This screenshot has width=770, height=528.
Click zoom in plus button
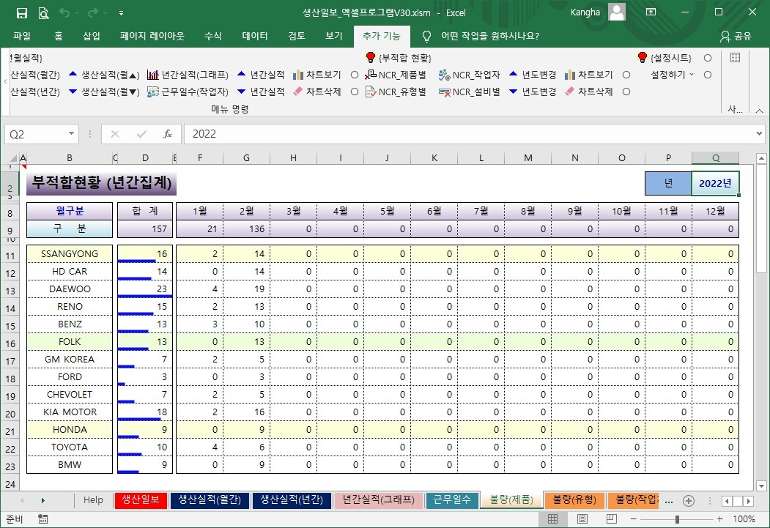[x=720, y=519]
